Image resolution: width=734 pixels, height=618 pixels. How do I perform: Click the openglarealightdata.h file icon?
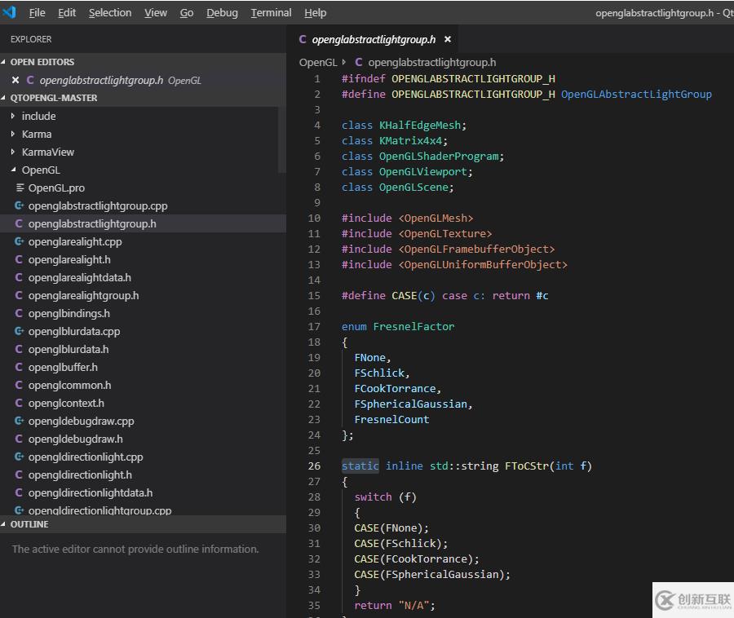(x=19, y=277)
